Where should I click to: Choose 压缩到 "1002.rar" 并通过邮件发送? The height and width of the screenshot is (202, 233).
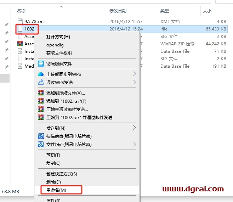click(x=79, y=118)
